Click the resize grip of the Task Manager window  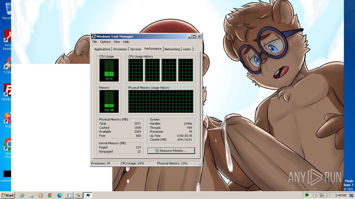tap(200, 164)
